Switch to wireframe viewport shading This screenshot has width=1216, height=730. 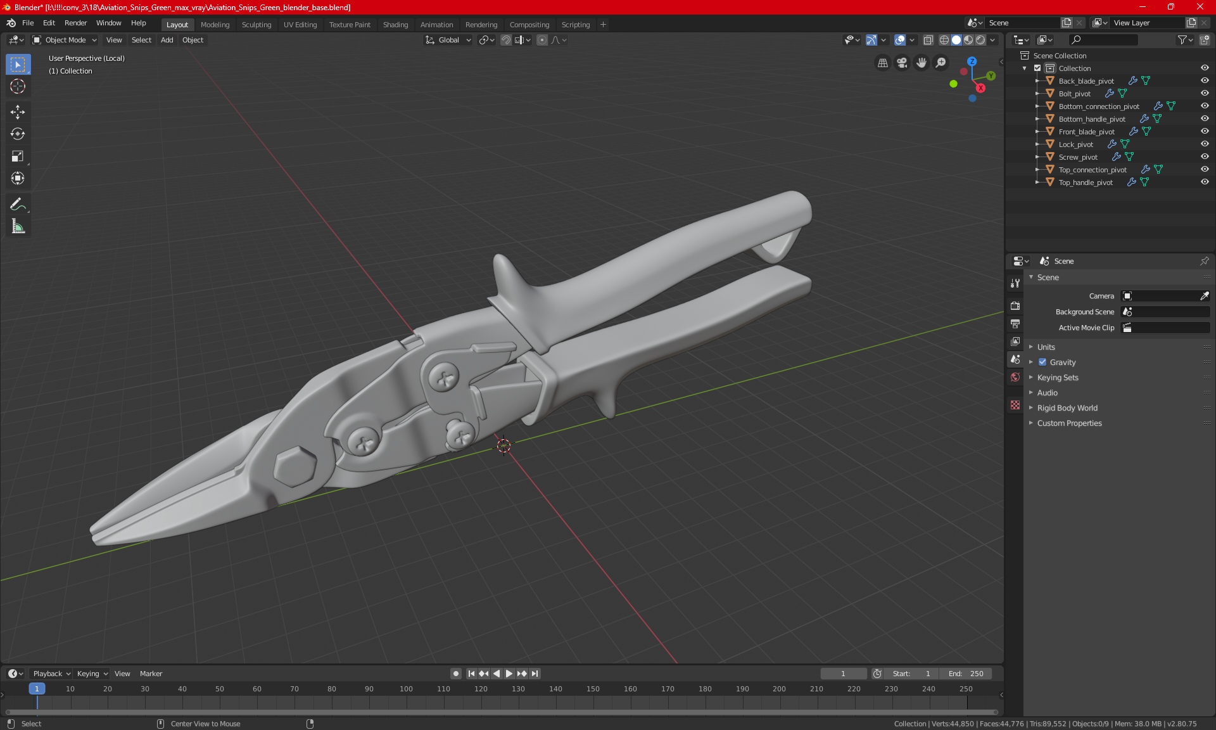tap(944, 40)
